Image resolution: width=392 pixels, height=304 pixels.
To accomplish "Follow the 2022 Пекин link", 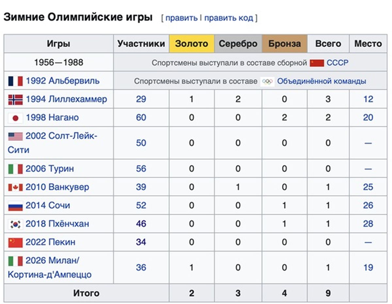I will [x=50, y=242].
